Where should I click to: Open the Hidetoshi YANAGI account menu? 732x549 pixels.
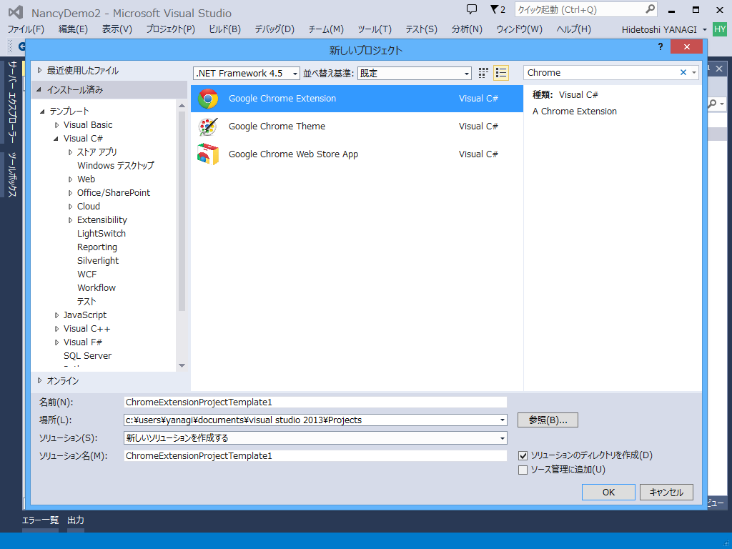(664, 29)
